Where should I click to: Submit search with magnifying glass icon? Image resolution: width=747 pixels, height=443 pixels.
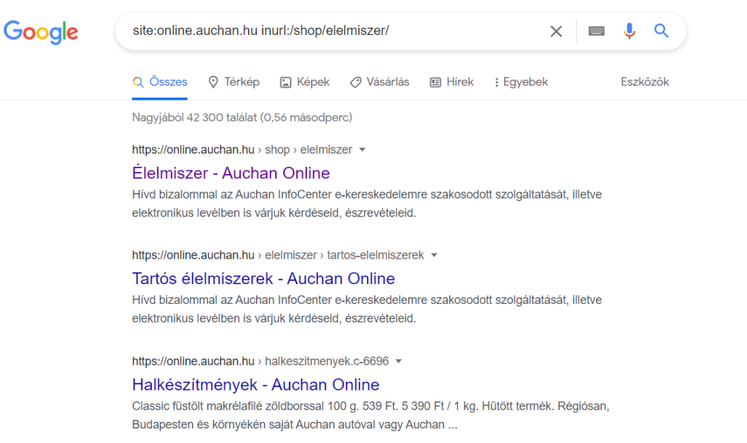(x=661, y=31)
